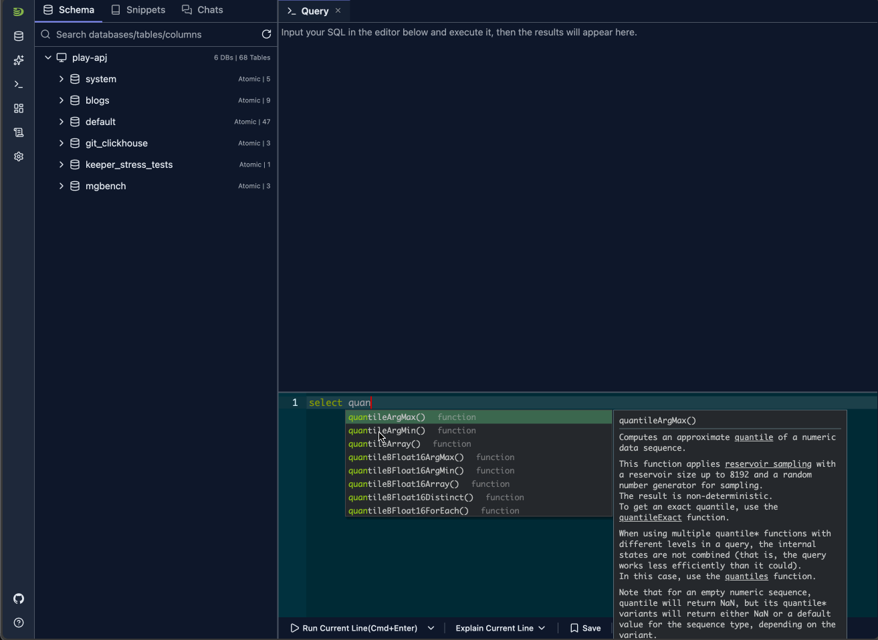Collapse the play-apj connection node
878x640 pixels.
(x=48, y=58)
